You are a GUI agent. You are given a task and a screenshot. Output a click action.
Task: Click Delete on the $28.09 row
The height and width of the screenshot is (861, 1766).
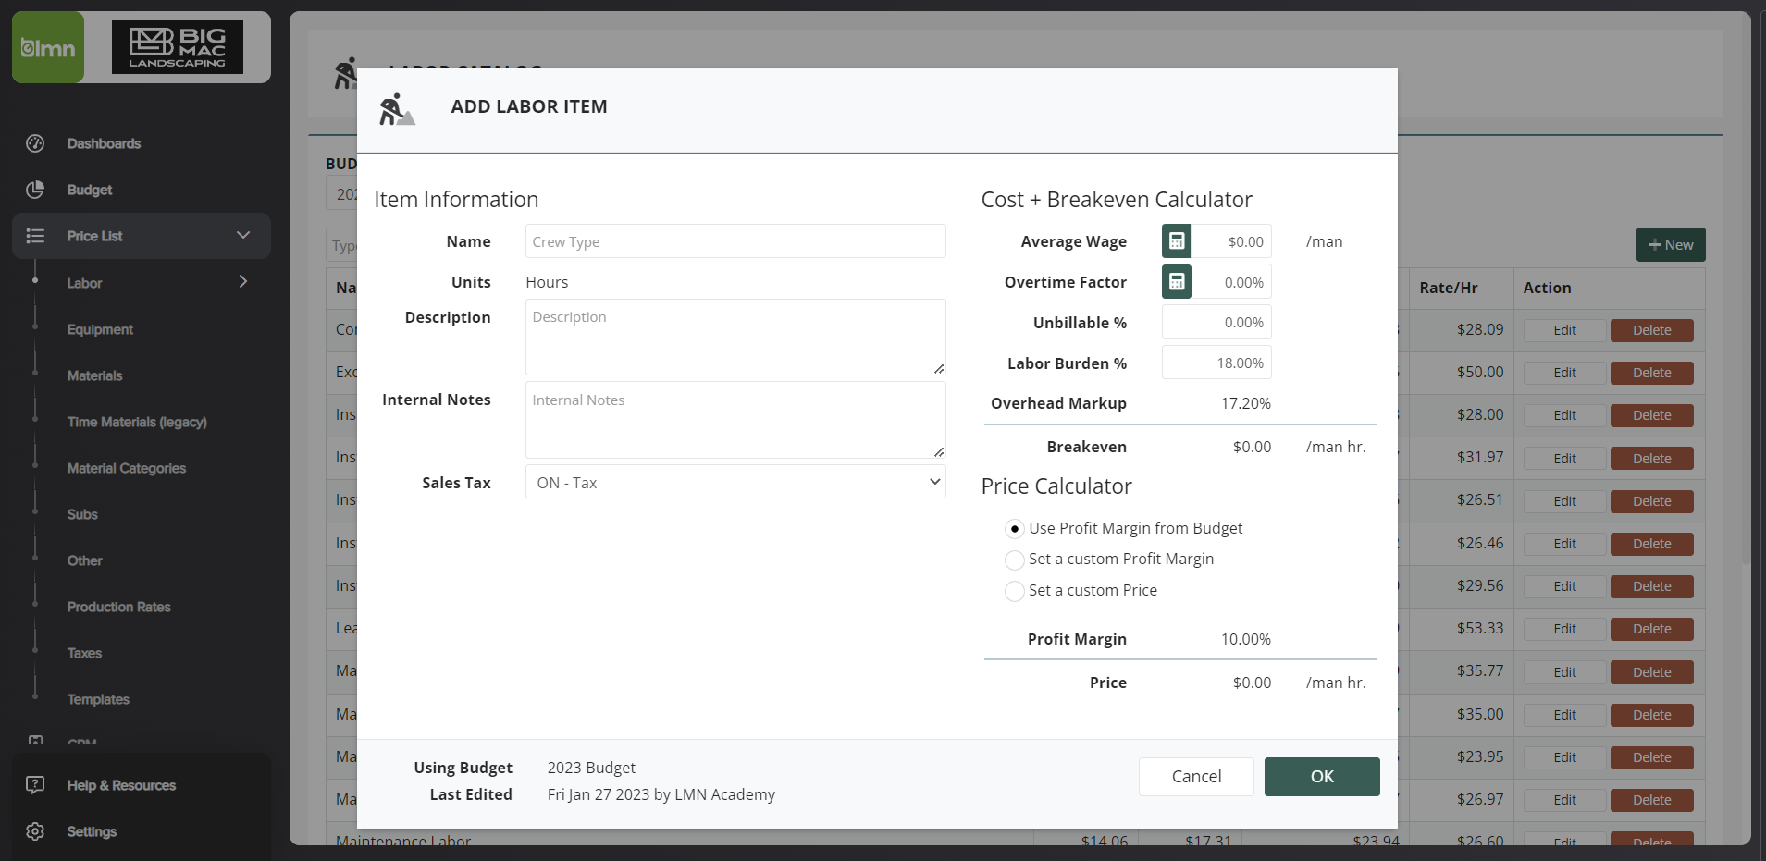(x=1652, y=330)
